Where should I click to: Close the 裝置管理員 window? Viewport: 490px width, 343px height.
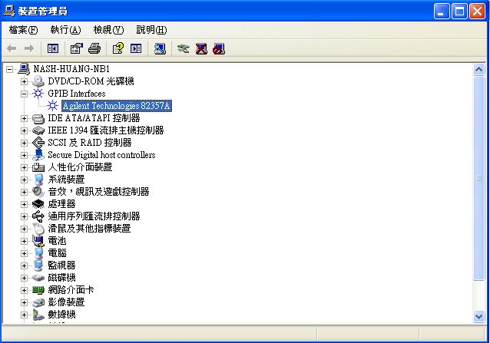(478, 12)
